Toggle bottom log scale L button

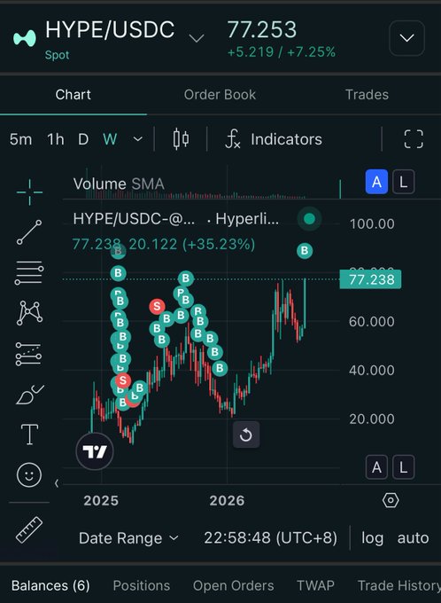pyautogui.click(x=403, y=467)
